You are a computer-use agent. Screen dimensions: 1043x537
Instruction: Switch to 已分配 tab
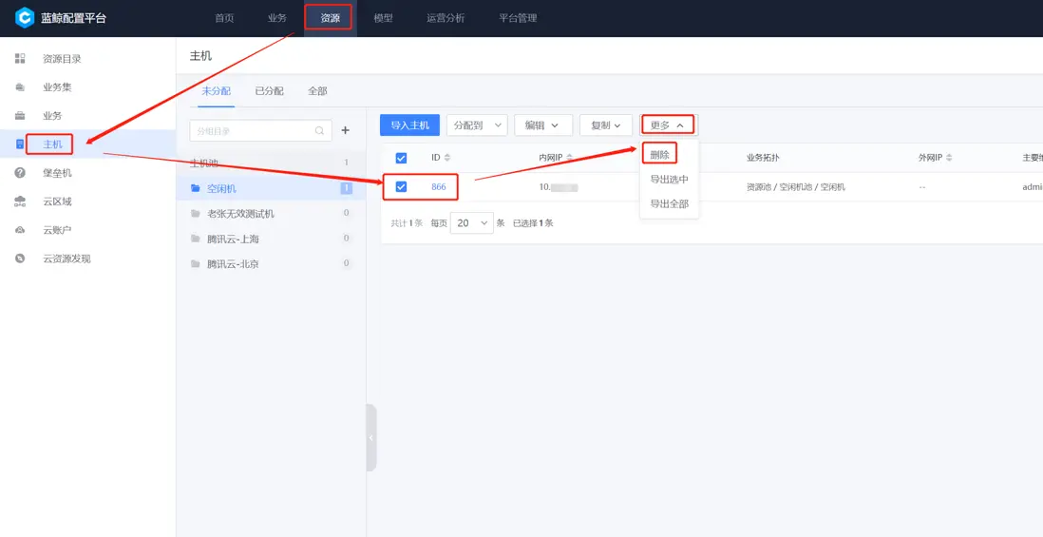pyautogui.click(x=270, y=91)
